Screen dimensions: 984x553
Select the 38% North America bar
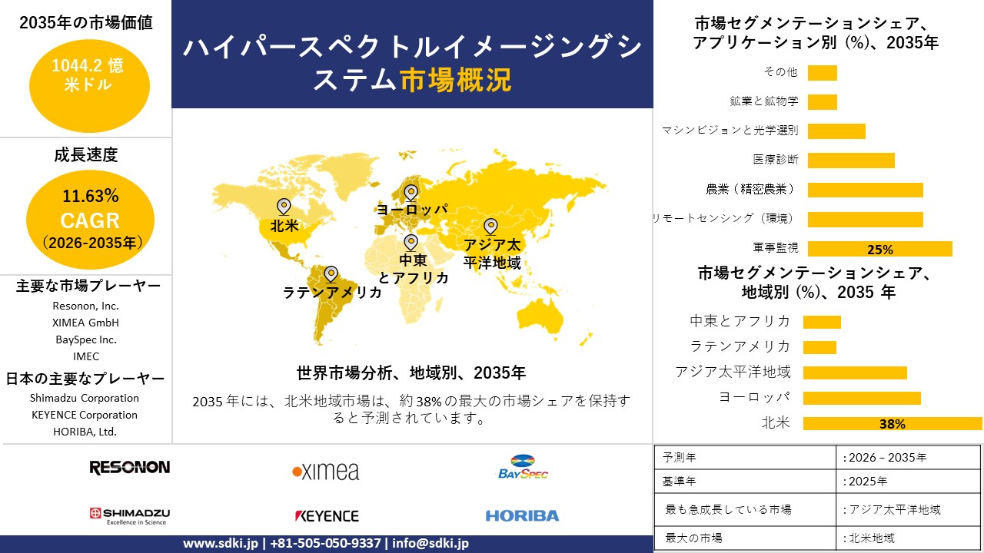[892, 423]
